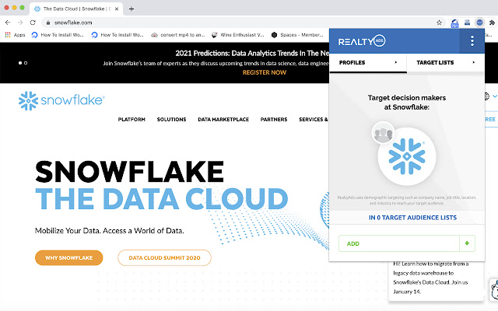This screenshot has width=498, height=311.
Task: Click the browser forward arrow
Action: [20, 23]
